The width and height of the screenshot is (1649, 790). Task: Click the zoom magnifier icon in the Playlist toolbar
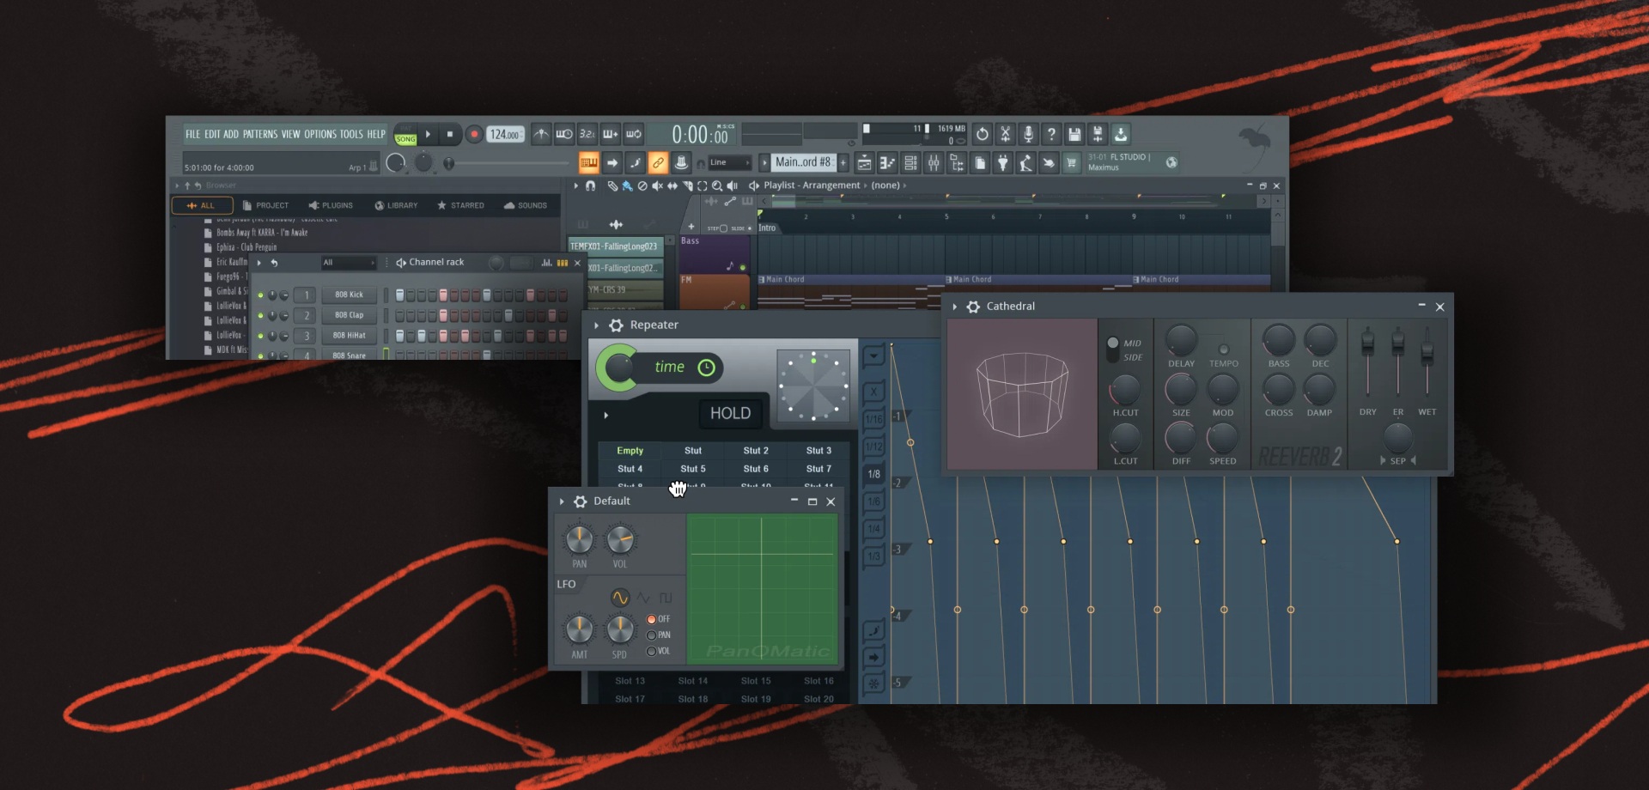(x=718, y=185)
